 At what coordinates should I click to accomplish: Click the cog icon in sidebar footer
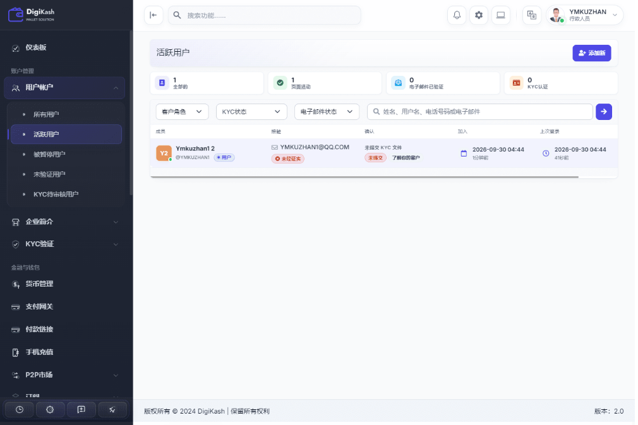(50, 410)
